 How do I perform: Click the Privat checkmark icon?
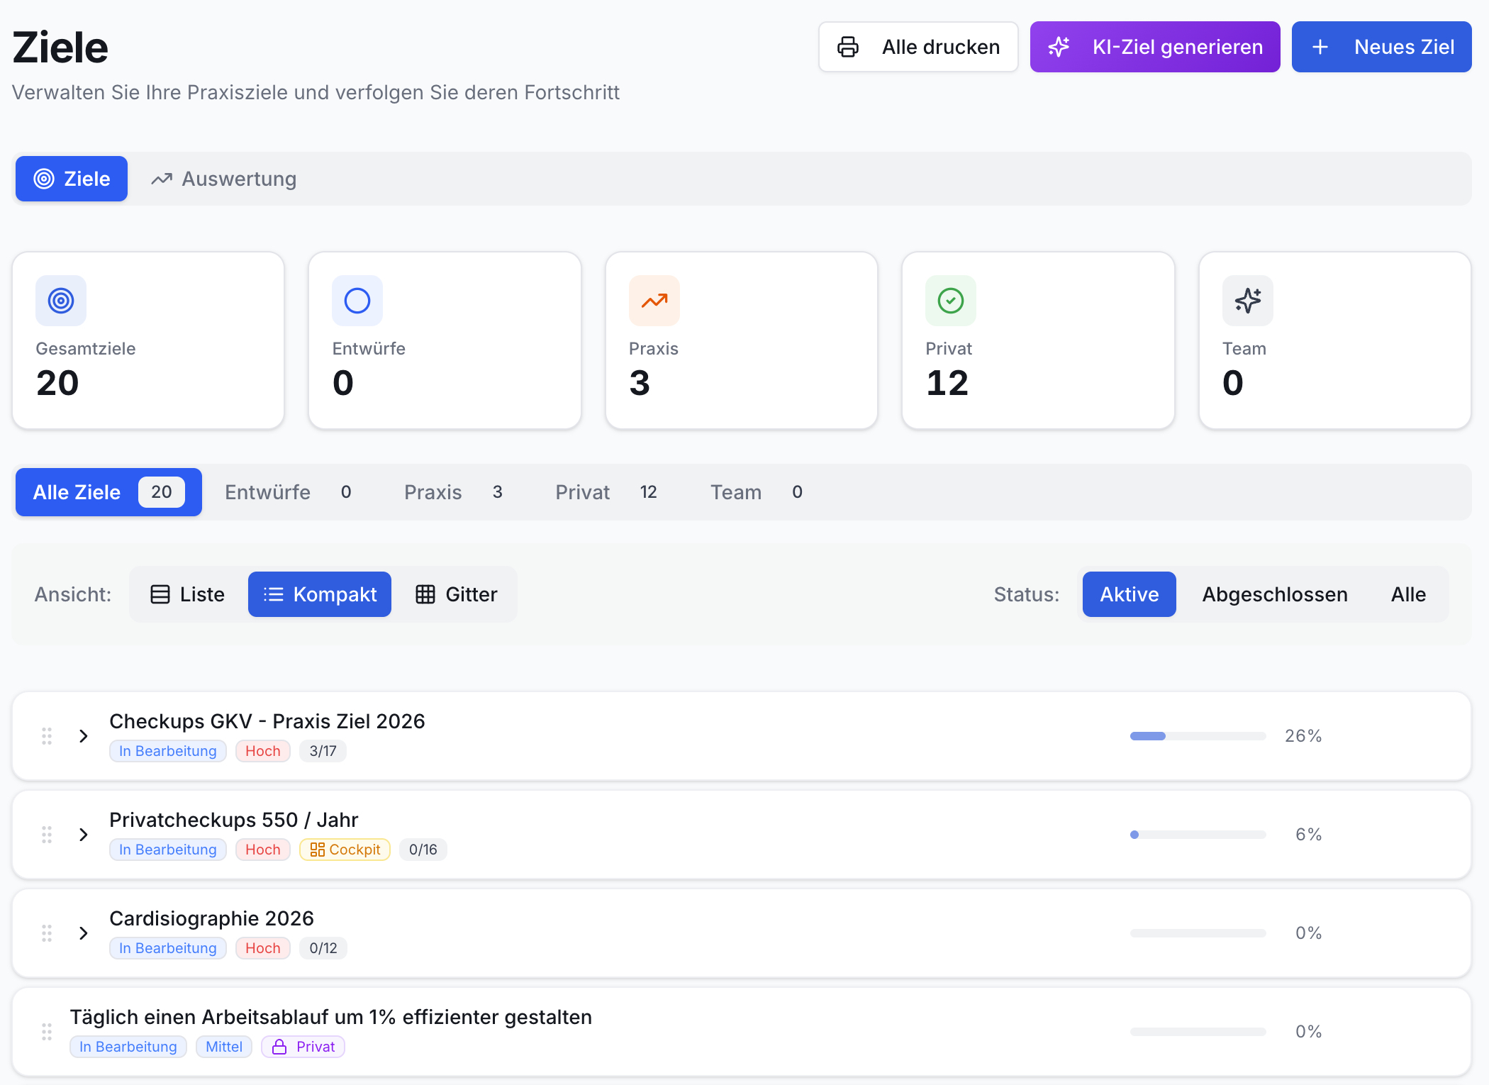click(x=951, y=301)
